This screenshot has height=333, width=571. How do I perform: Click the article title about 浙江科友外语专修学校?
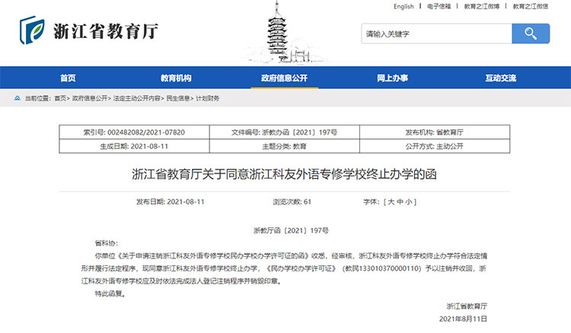click(284, 174)
